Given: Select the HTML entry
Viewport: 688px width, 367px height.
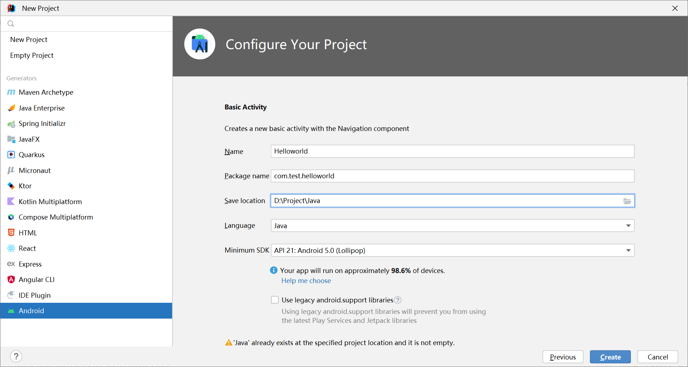Looking at the screenshot, I should (x=86, y=233).
